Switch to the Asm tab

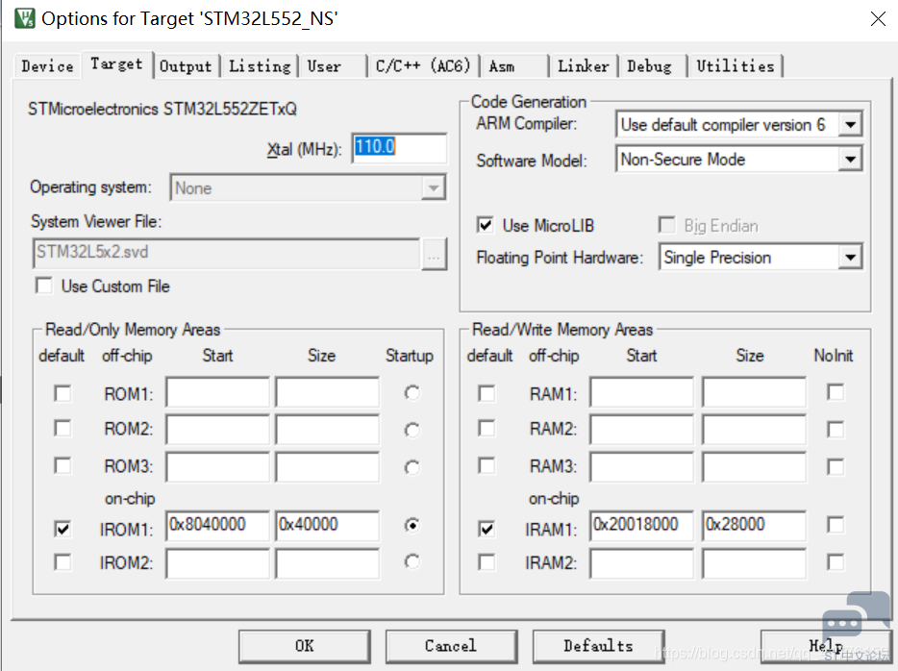point(502,66)
